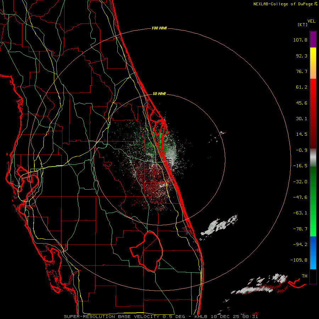Click the [KT] units label
319x319 pixels.
pyautogui.click(x=303, y=24)
